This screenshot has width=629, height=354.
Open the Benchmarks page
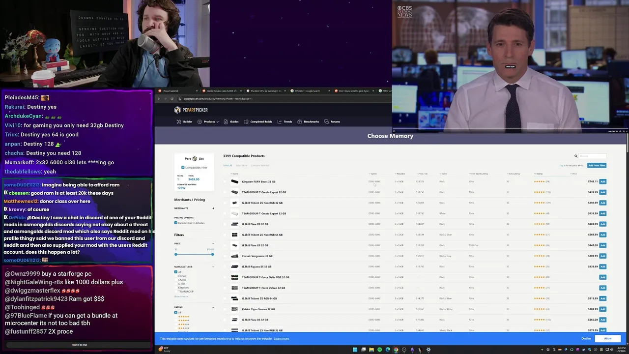point(308,122)
